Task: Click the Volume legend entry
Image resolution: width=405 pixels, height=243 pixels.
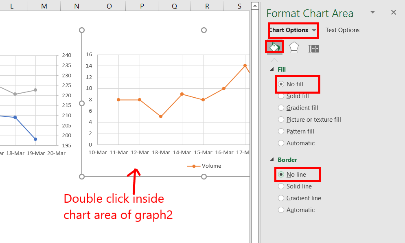Action: coord(204,166)
